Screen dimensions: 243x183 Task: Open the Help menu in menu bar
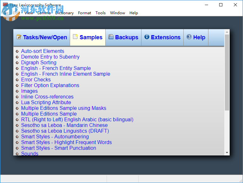click(134, 13)
